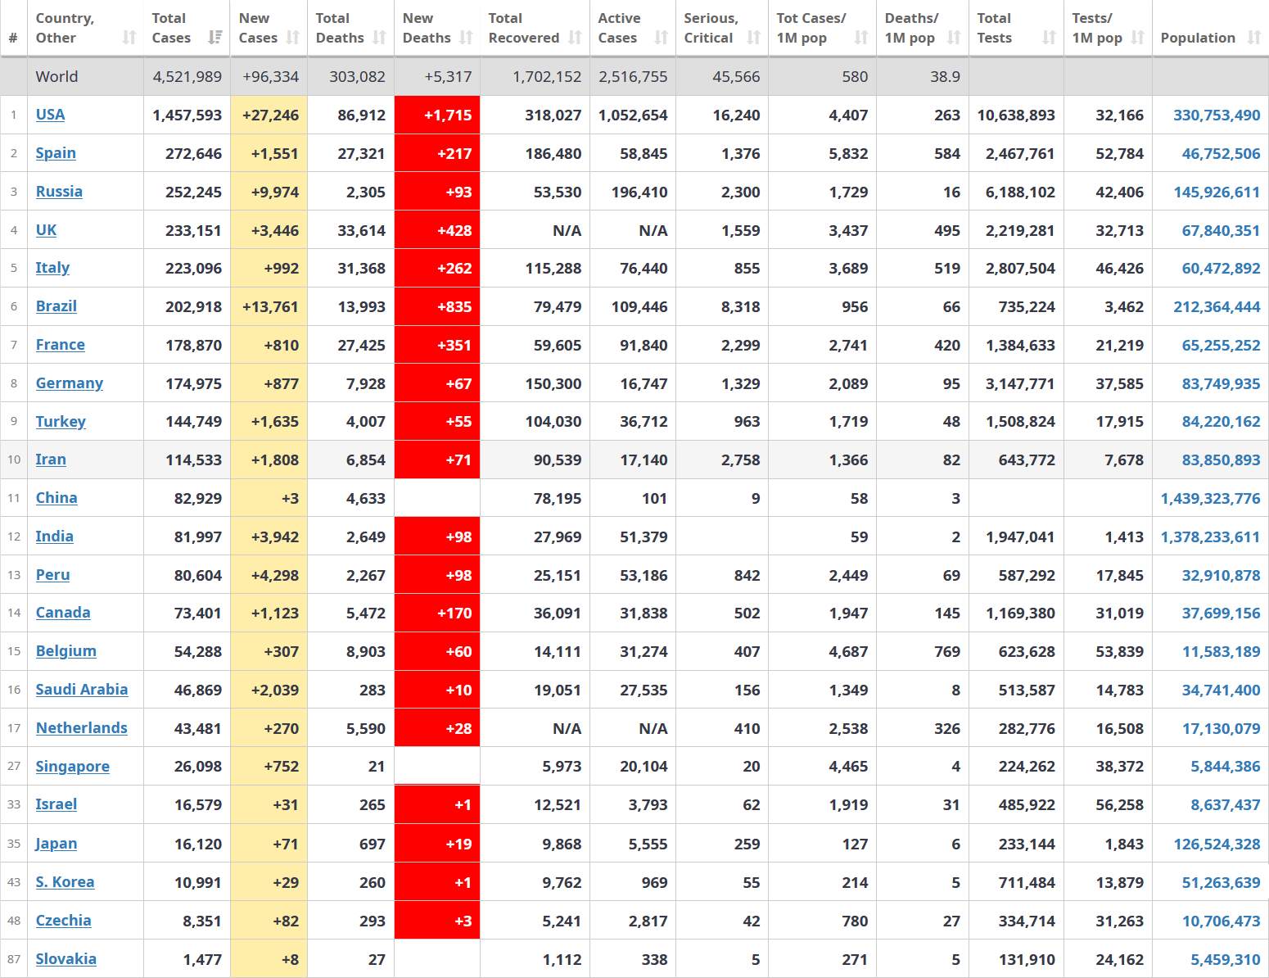Sort by Serious, Critical arrows icon
This screenshot has width=1269, height=978.
point(753,38)
